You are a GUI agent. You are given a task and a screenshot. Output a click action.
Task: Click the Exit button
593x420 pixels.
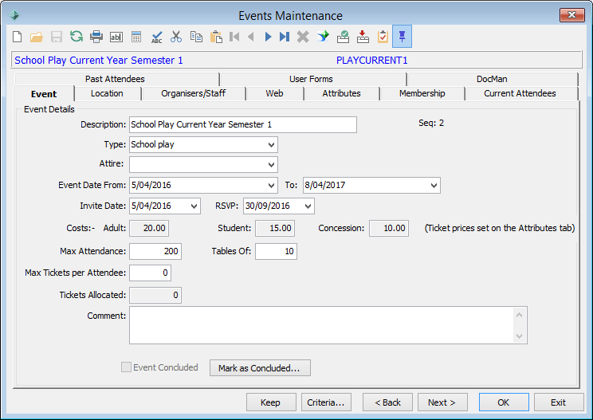[x=559, y=402]
